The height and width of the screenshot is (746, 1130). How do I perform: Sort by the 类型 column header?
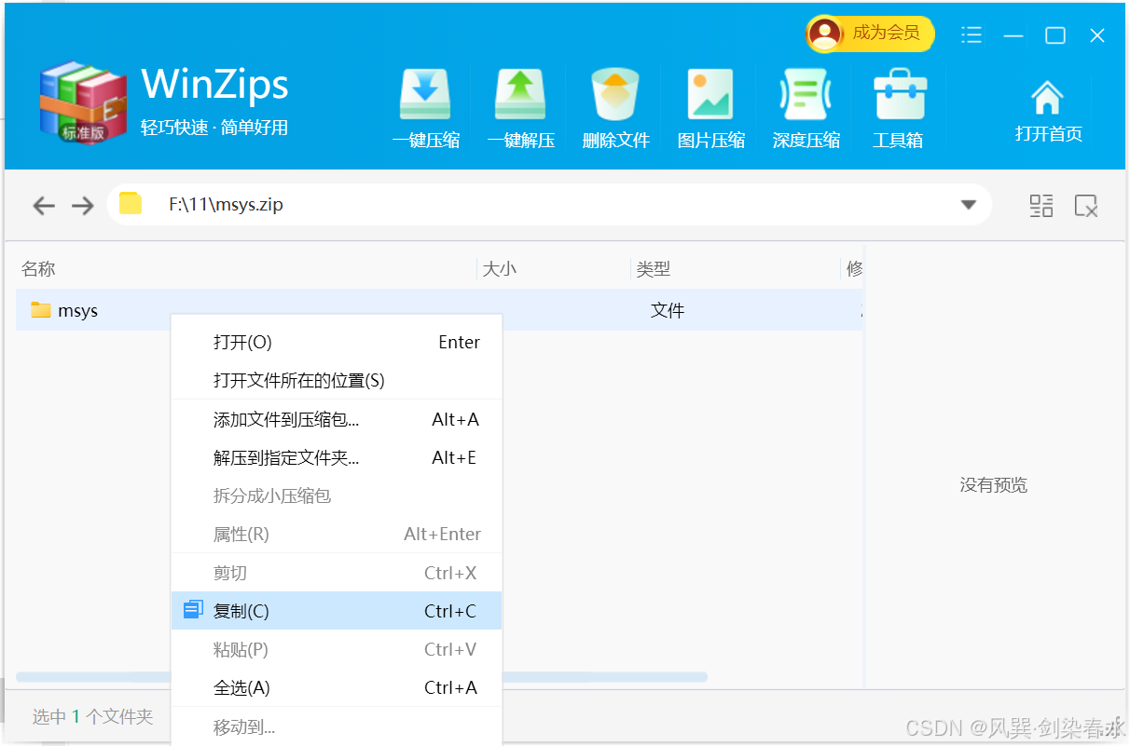point(654,269)
